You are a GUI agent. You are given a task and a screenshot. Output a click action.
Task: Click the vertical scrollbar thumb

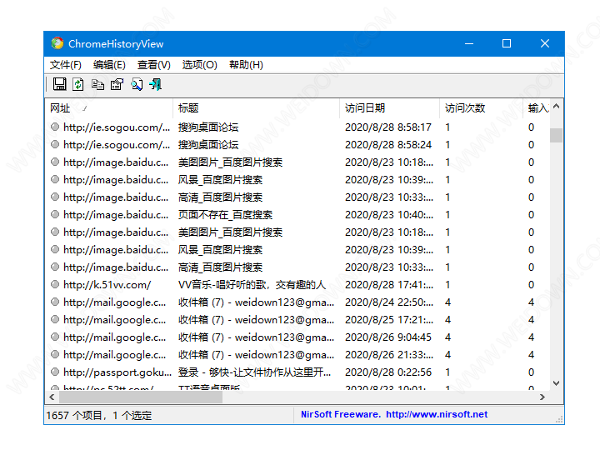point(557,135)
